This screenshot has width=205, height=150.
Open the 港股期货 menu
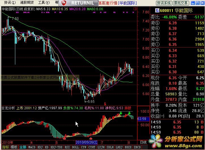pyautogui.click(x=27, y=3)
